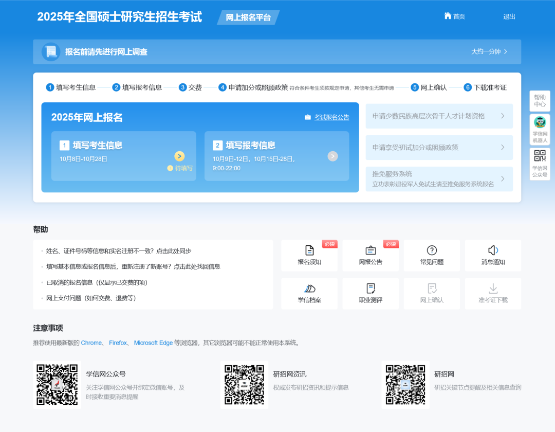Open the 考试报名公告 link
555x432 pixels.
point(331,117)
